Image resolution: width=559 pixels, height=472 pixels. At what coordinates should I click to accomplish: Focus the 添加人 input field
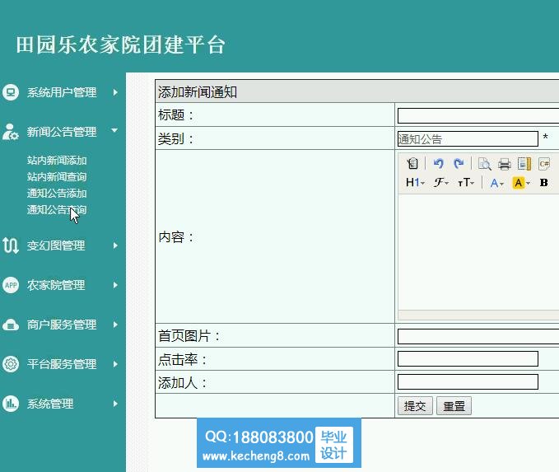point(468,381)
